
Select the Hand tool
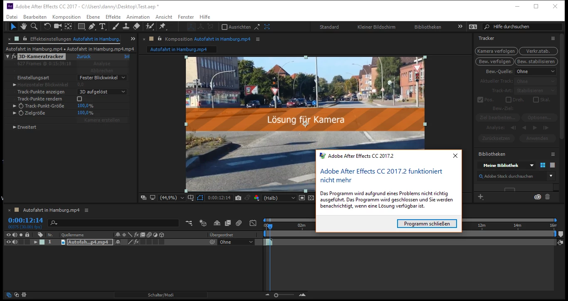pos(24,27)
